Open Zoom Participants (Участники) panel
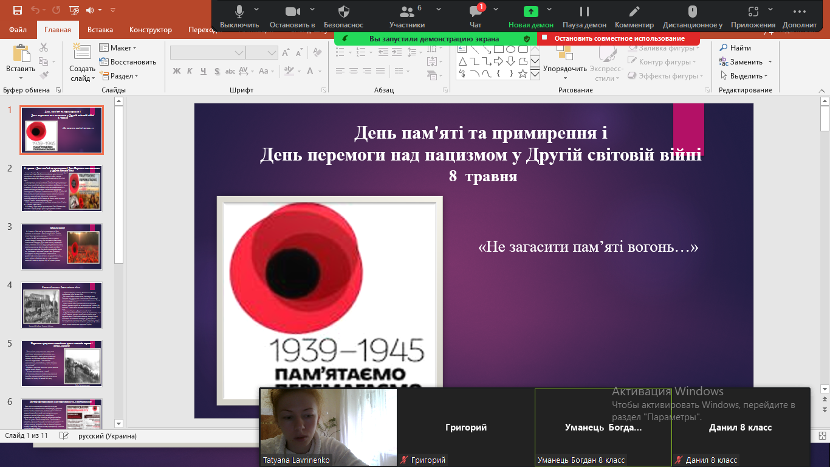The image size is (830, 467). point(406,12)
